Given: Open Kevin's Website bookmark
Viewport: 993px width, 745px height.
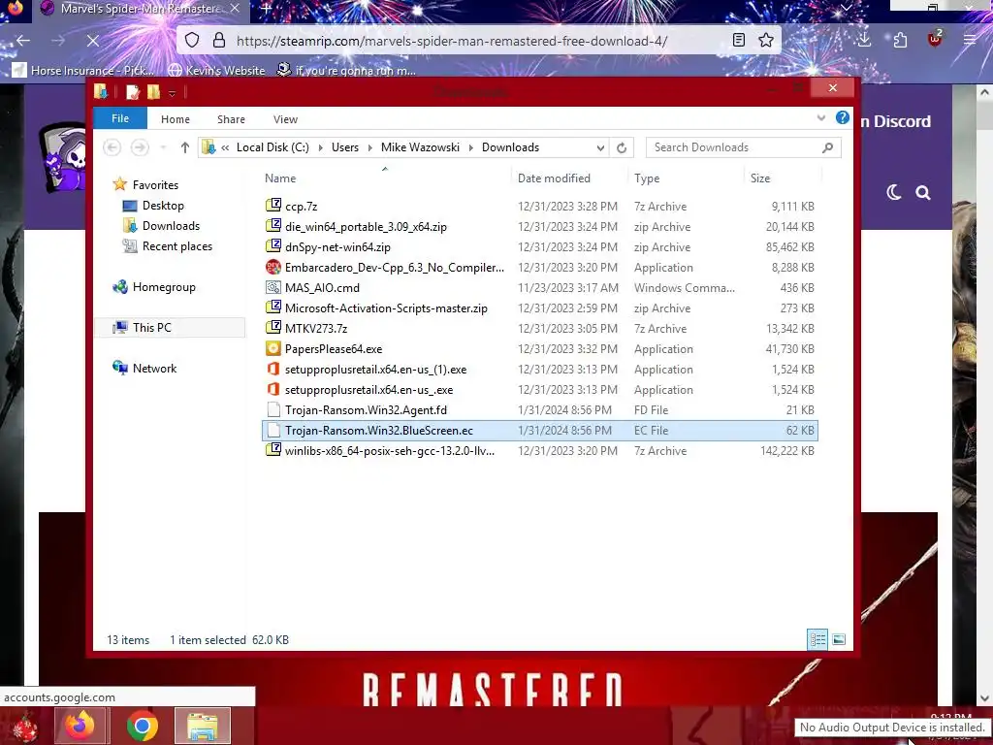Looking at the screenshot, I should click(x=217, y=70).
